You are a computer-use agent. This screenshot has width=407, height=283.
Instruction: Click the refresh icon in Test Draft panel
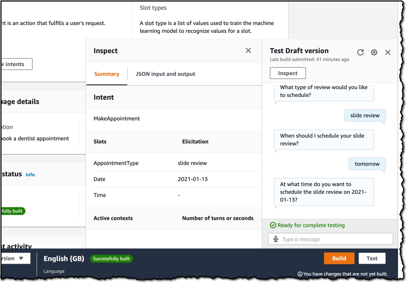(360, 52)
